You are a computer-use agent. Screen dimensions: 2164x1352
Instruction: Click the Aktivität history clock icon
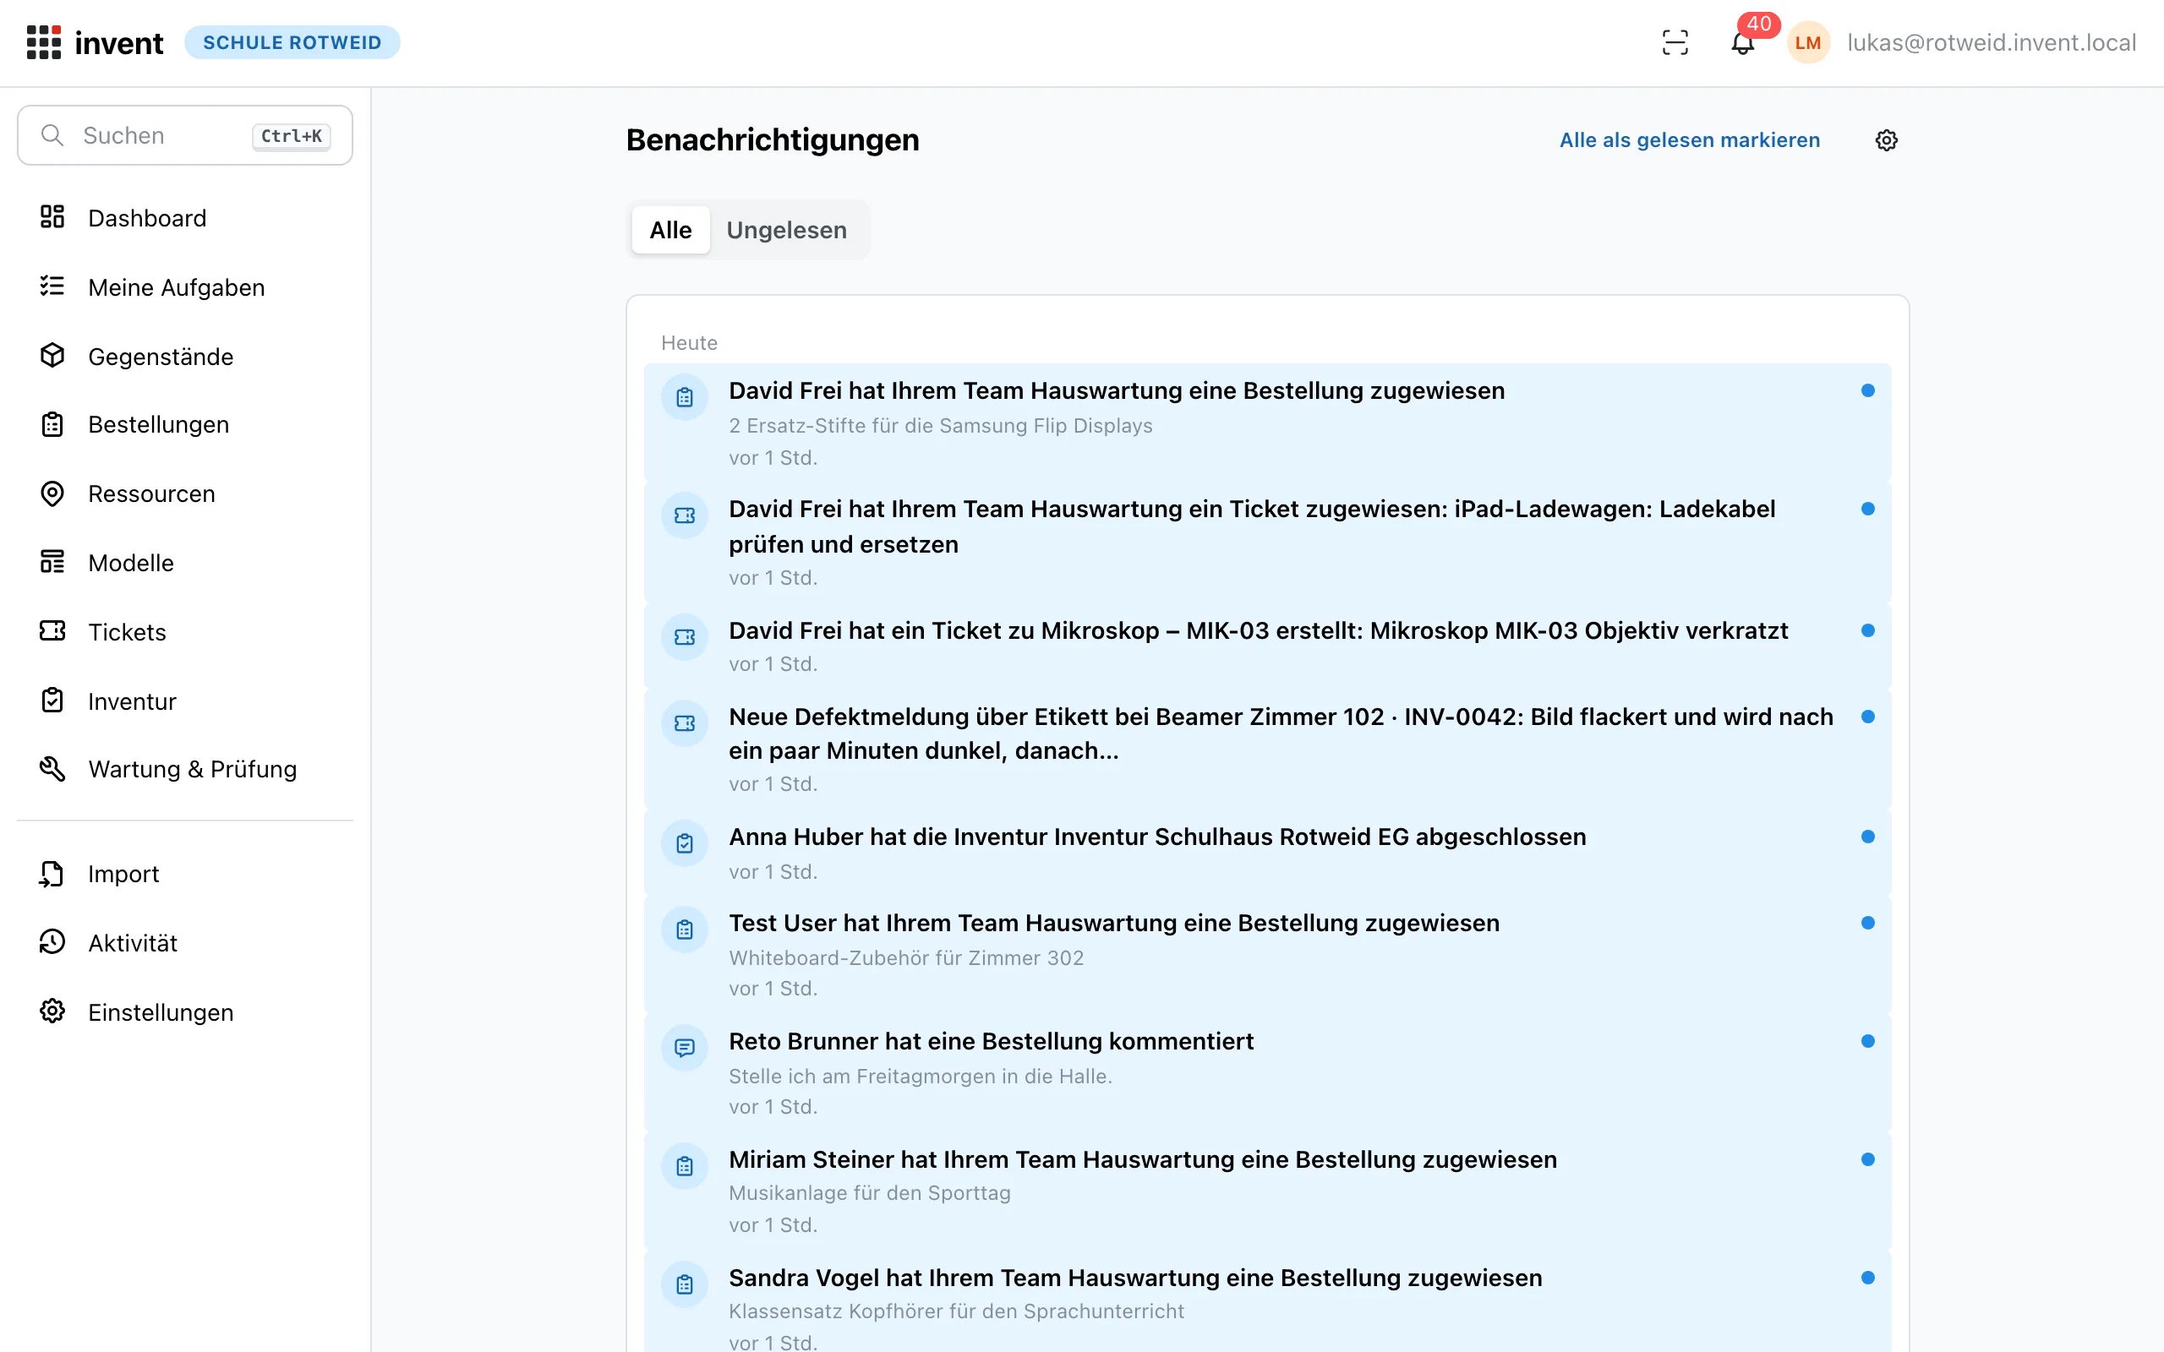tap(52, 942)
